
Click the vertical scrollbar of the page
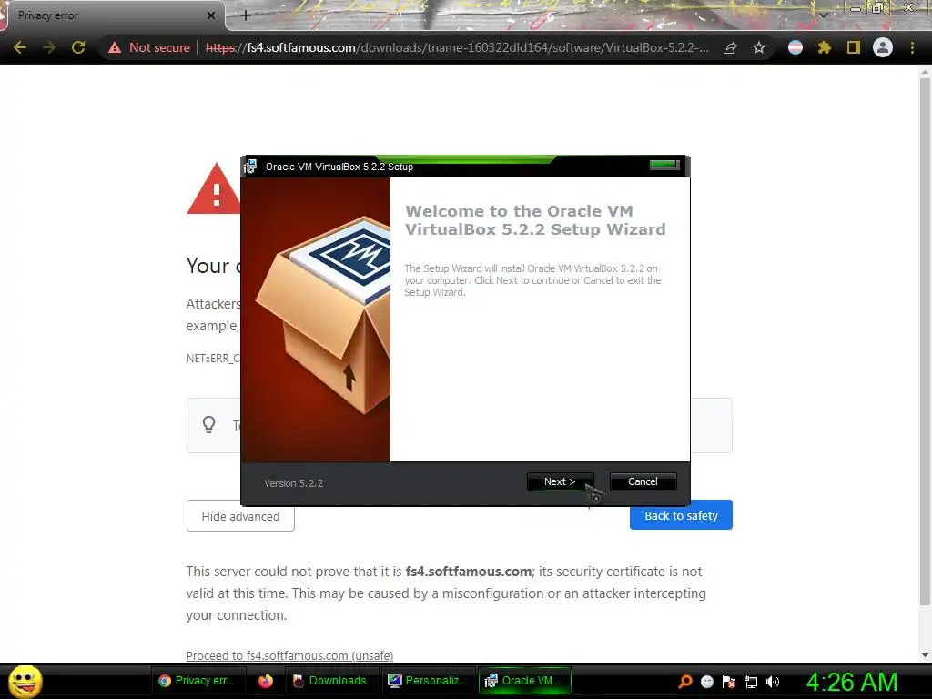pyautogui.click(x=925, y=342)
